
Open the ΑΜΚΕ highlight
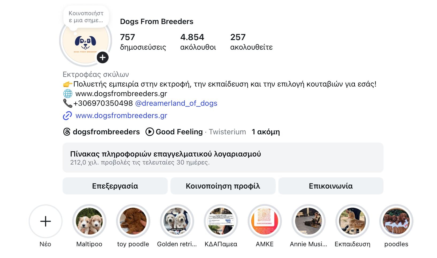click(x=265, y=221)
